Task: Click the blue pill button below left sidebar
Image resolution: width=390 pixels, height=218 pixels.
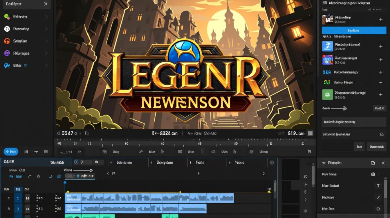Action: pos(11,151)
